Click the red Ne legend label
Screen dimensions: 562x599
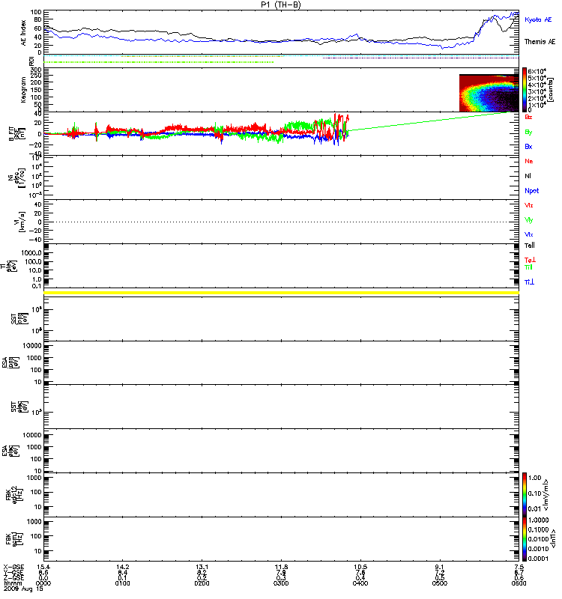529,161
